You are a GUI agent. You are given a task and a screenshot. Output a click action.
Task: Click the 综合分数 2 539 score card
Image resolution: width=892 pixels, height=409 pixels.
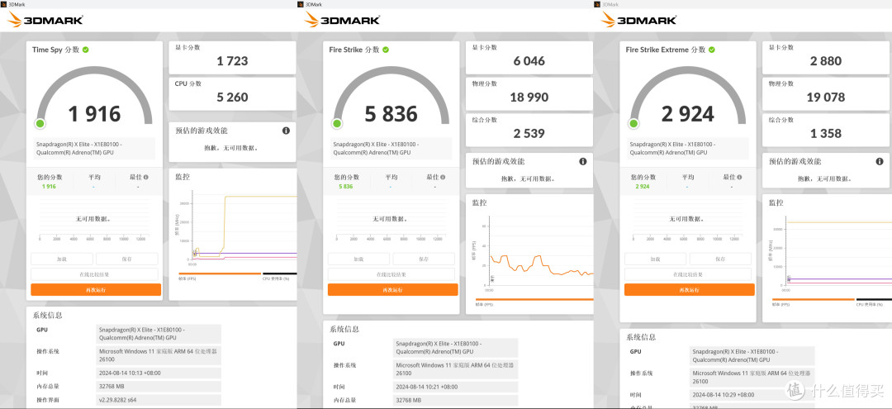pos(529,131)
